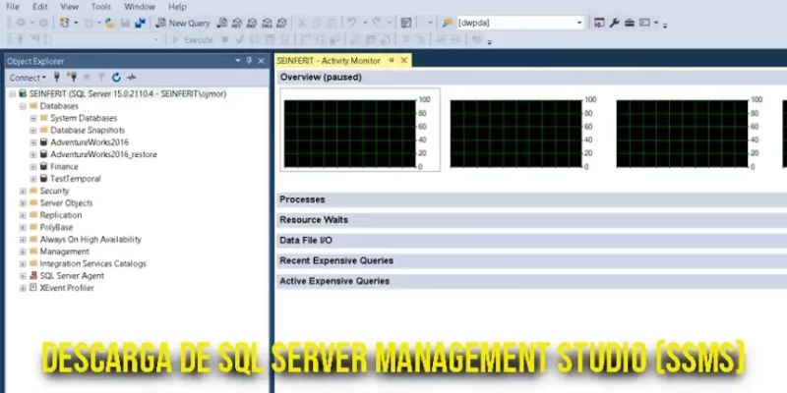The image size is (787, 393).
Task: Click the Analysis Services XMLA Query icon
Action: pos(267,23)
